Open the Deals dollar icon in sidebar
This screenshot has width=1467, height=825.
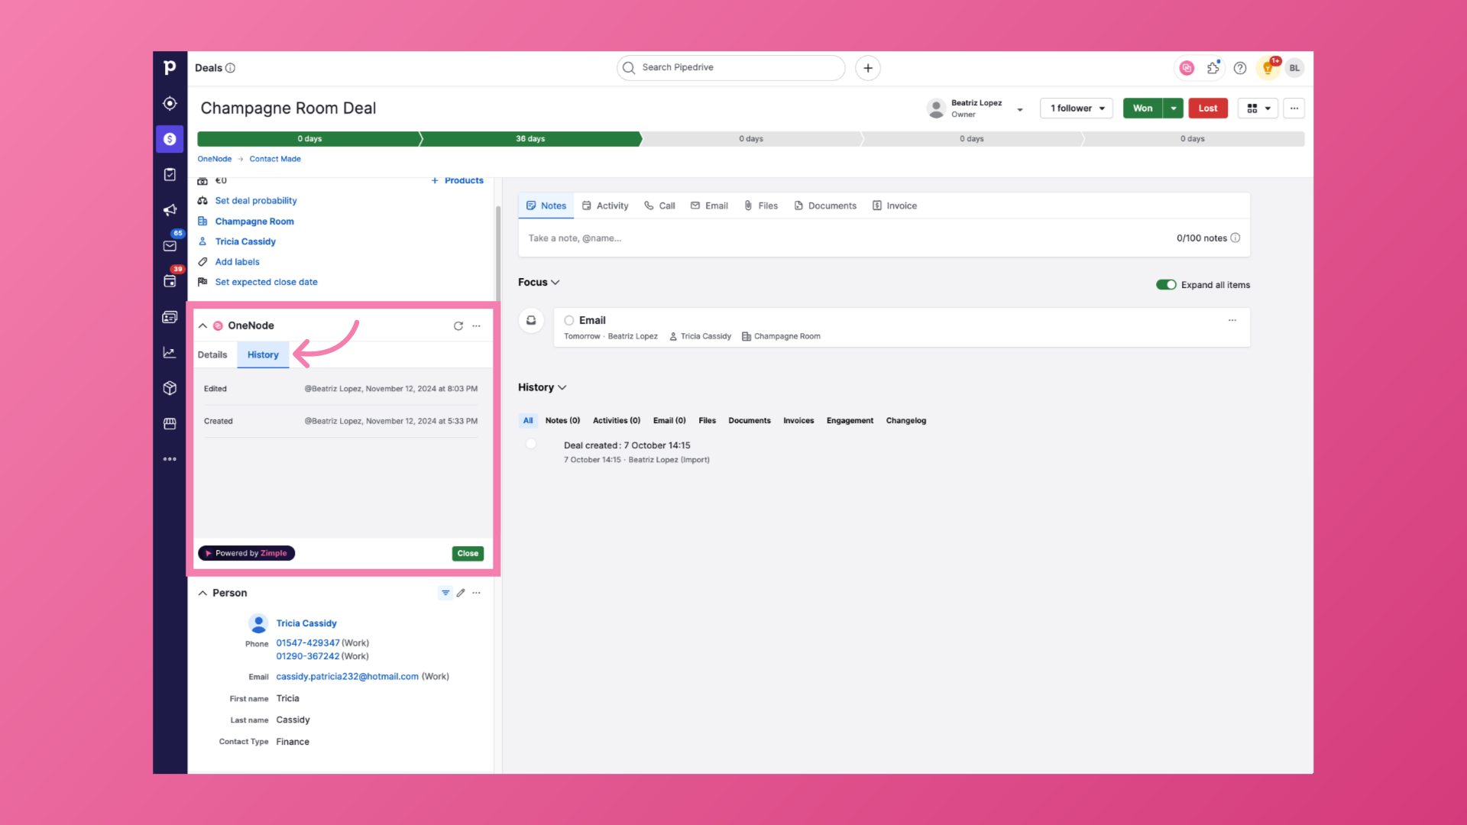pos(170,139)
